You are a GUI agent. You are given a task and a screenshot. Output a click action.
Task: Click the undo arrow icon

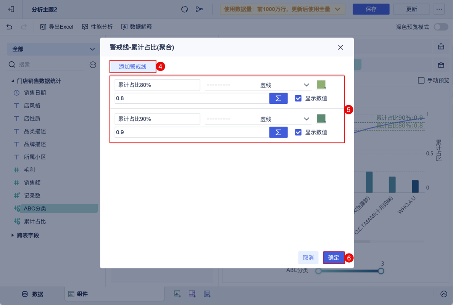(x=8, y=27)
